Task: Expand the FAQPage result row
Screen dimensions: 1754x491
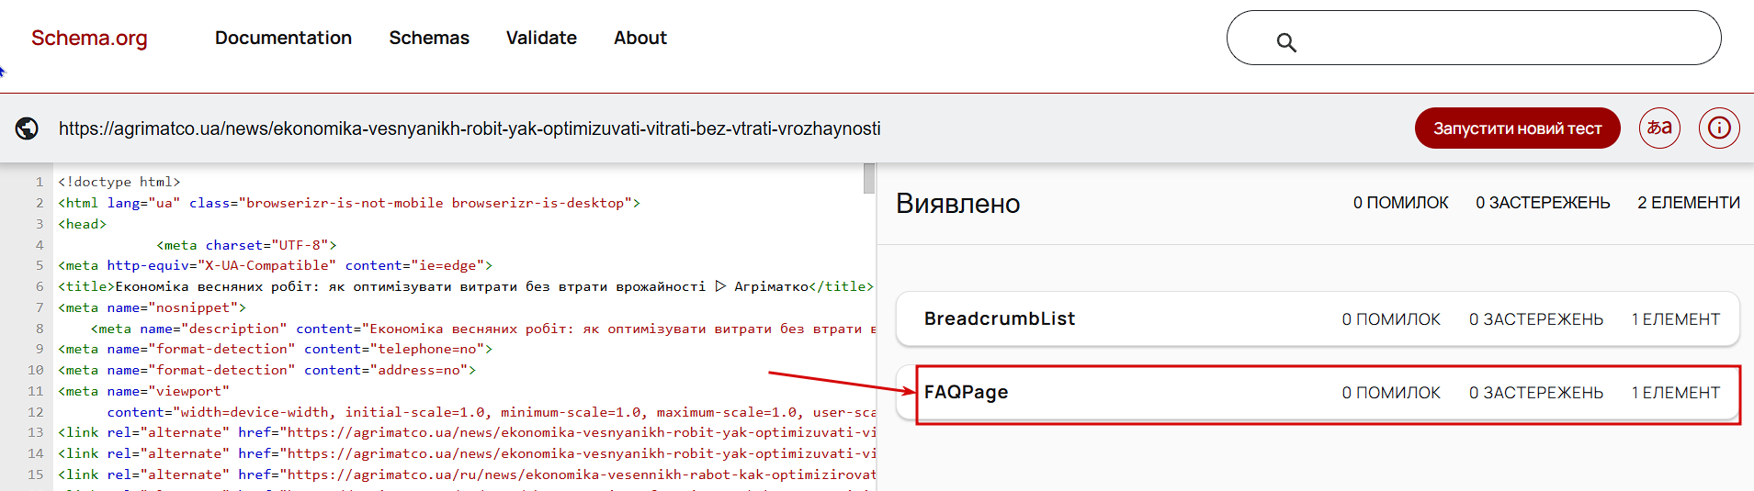Action: point(1317,393)
